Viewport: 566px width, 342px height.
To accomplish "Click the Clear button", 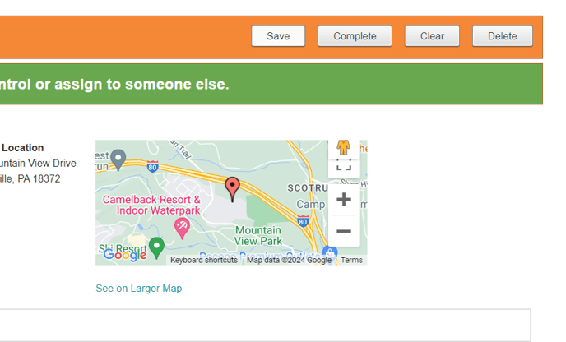I will (x=432, y=36).
